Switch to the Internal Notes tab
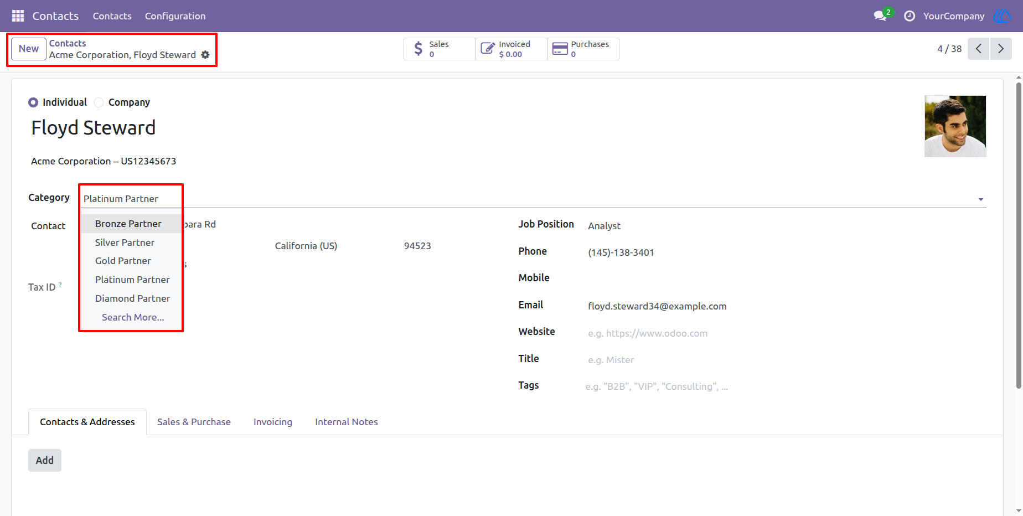The width and height of the screenshot is (1023, 516). (347, 422)
